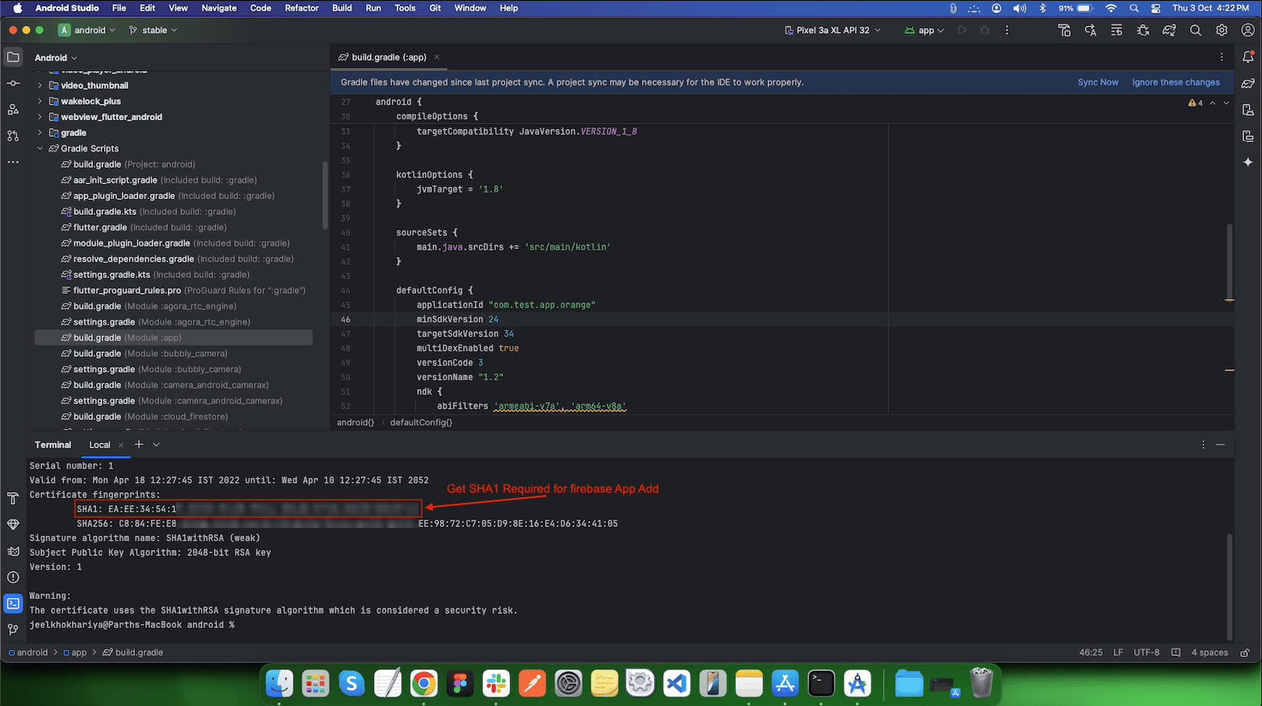Collapse the Gradle Scripts tree node
The image size is (1262, 706).
point(40,148)
